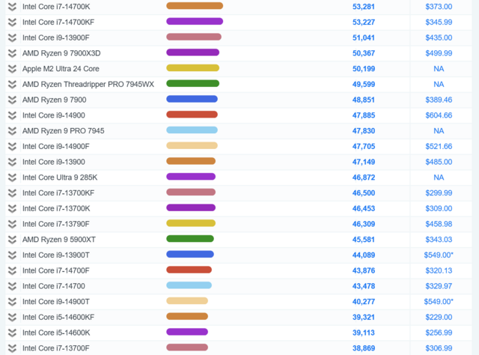Open the AMD Ryzen 9 7900X3D link

click(x=61, y=53)
